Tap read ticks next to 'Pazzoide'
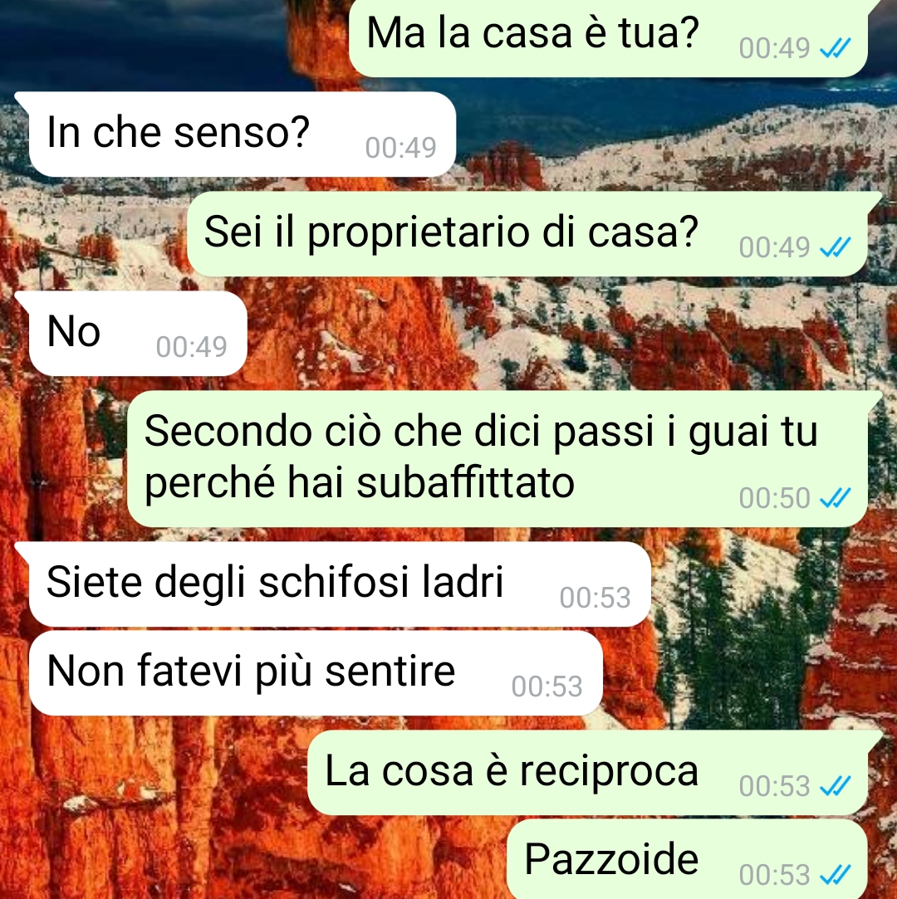The image size is (897, 899). pyautogui.click(x=835, y=875)
